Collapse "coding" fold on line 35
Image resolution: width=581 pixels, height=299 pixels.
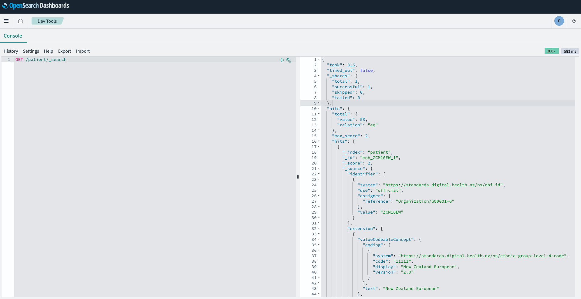coord(319,245)
